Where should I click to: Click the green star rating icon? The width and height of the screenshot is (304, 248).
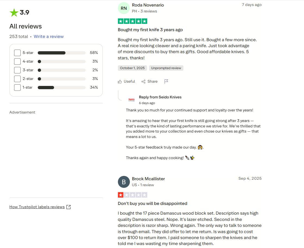pyautogui.click(x=14, y=12)
